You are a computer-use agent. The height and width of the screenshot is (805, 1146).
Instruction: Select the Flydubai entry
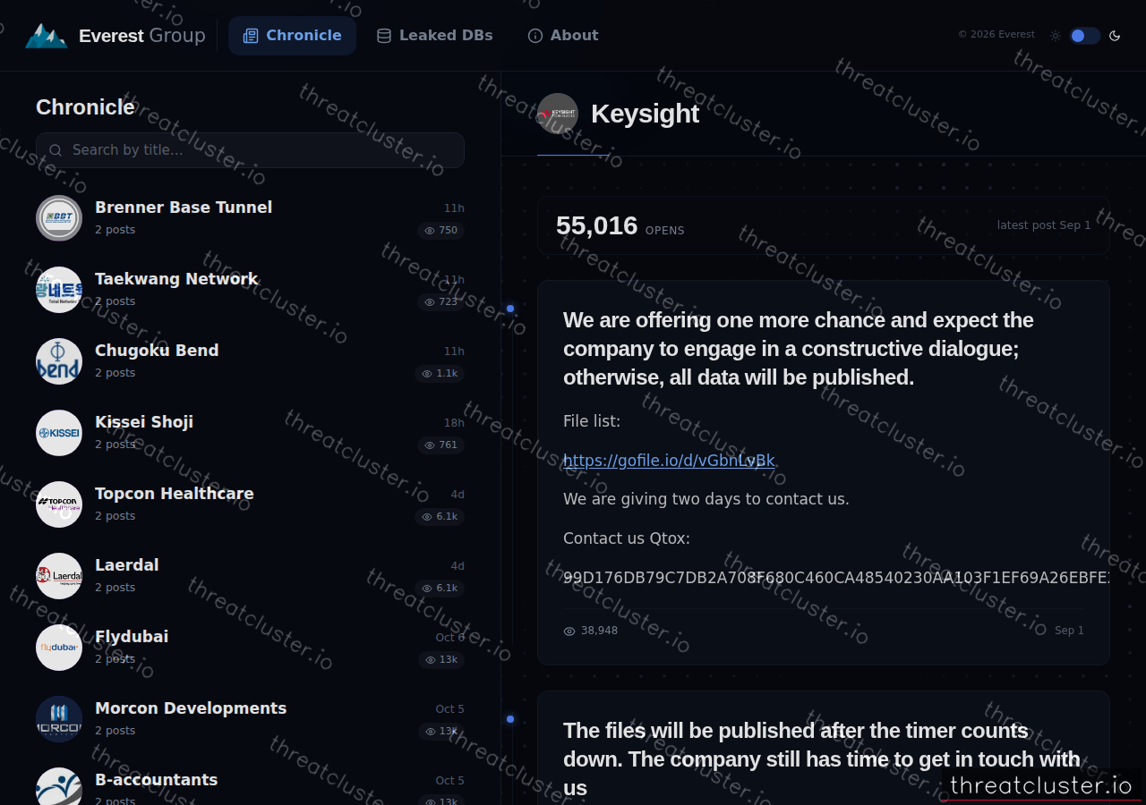250,648
